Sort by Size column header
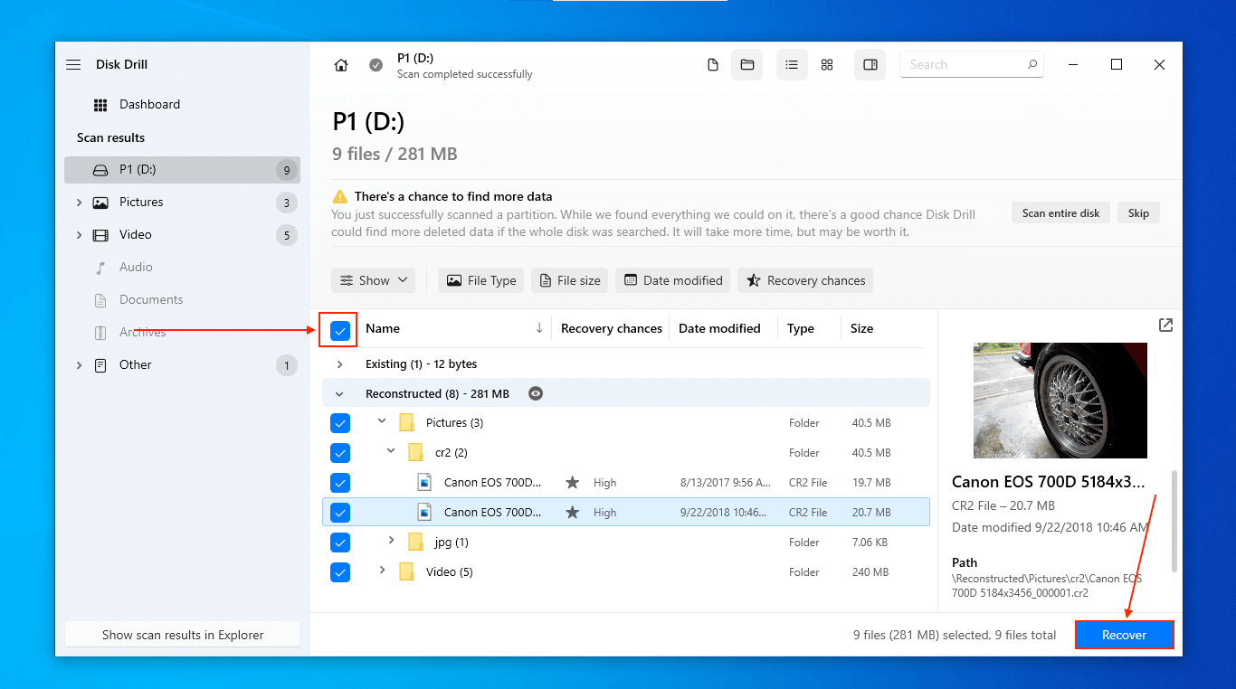This screenshot has width=1236, height=689. 861,328
